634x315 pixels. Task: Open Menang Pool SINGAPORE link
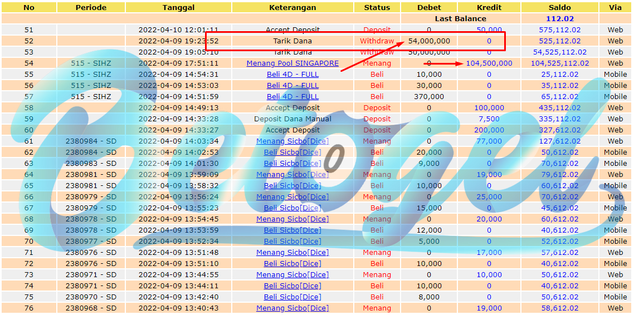[x=292, y=63]
